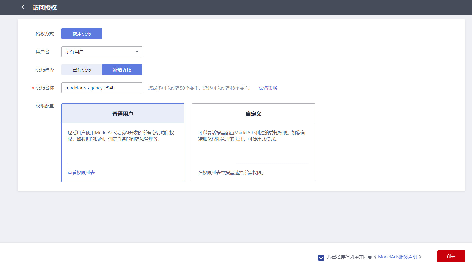Click the text 在权限列表中按需选择所需权限。
Image resolution: width=472 pixels, height=268 pixels.
click(231, 172)
